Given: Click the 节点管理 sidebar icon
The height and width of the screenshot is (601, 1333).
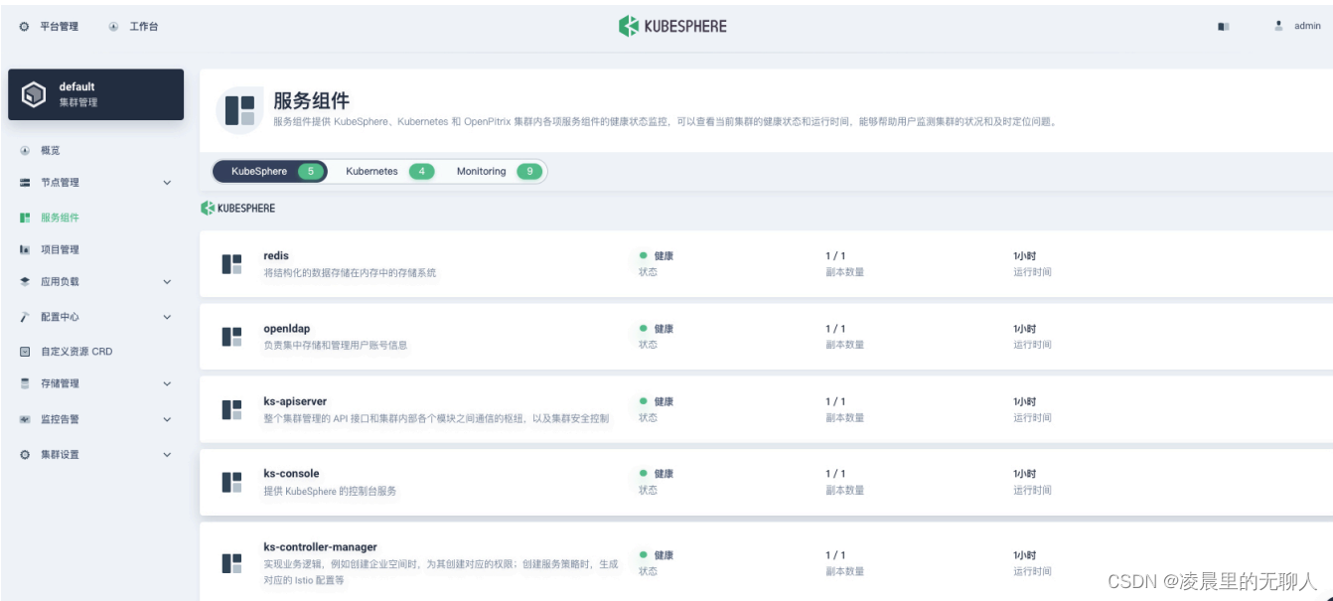Looking at the screenshot, I should click(x=25, y=183).
